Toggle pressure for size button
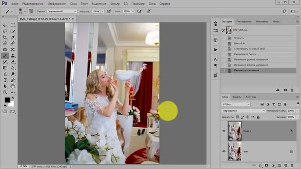 [x=149, y=11]
